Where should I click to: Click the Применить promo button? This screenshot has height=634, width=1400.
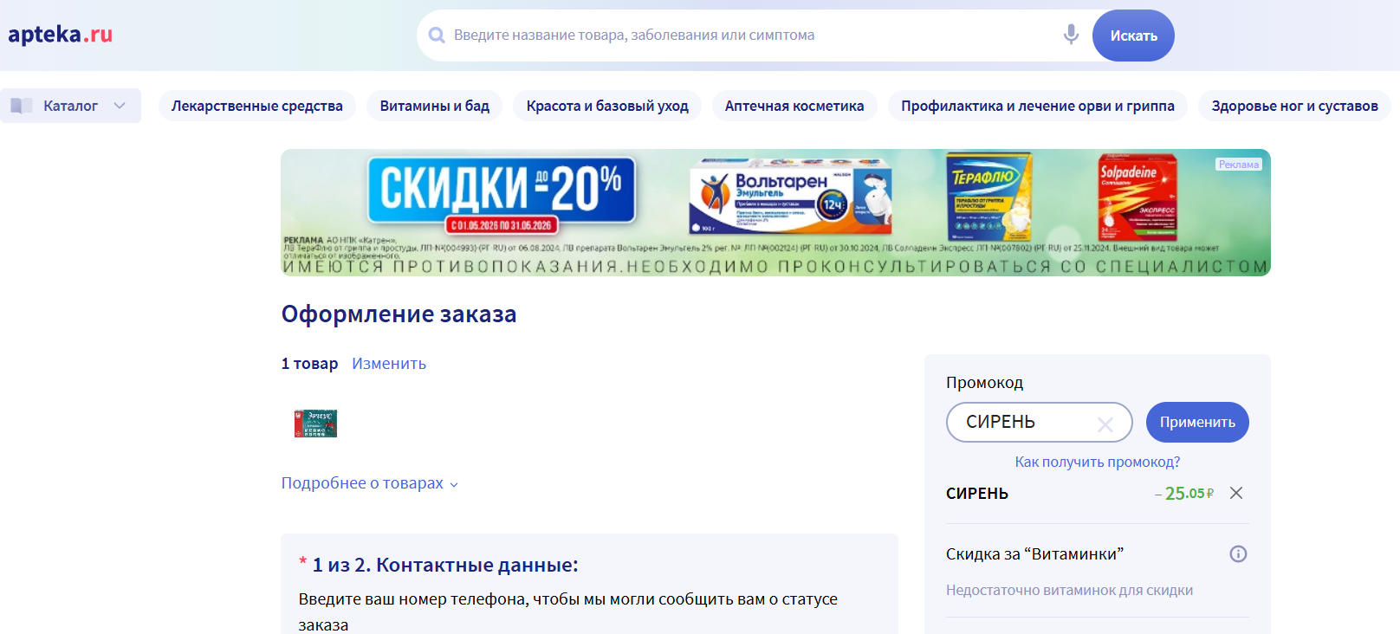pos(1197,422)
